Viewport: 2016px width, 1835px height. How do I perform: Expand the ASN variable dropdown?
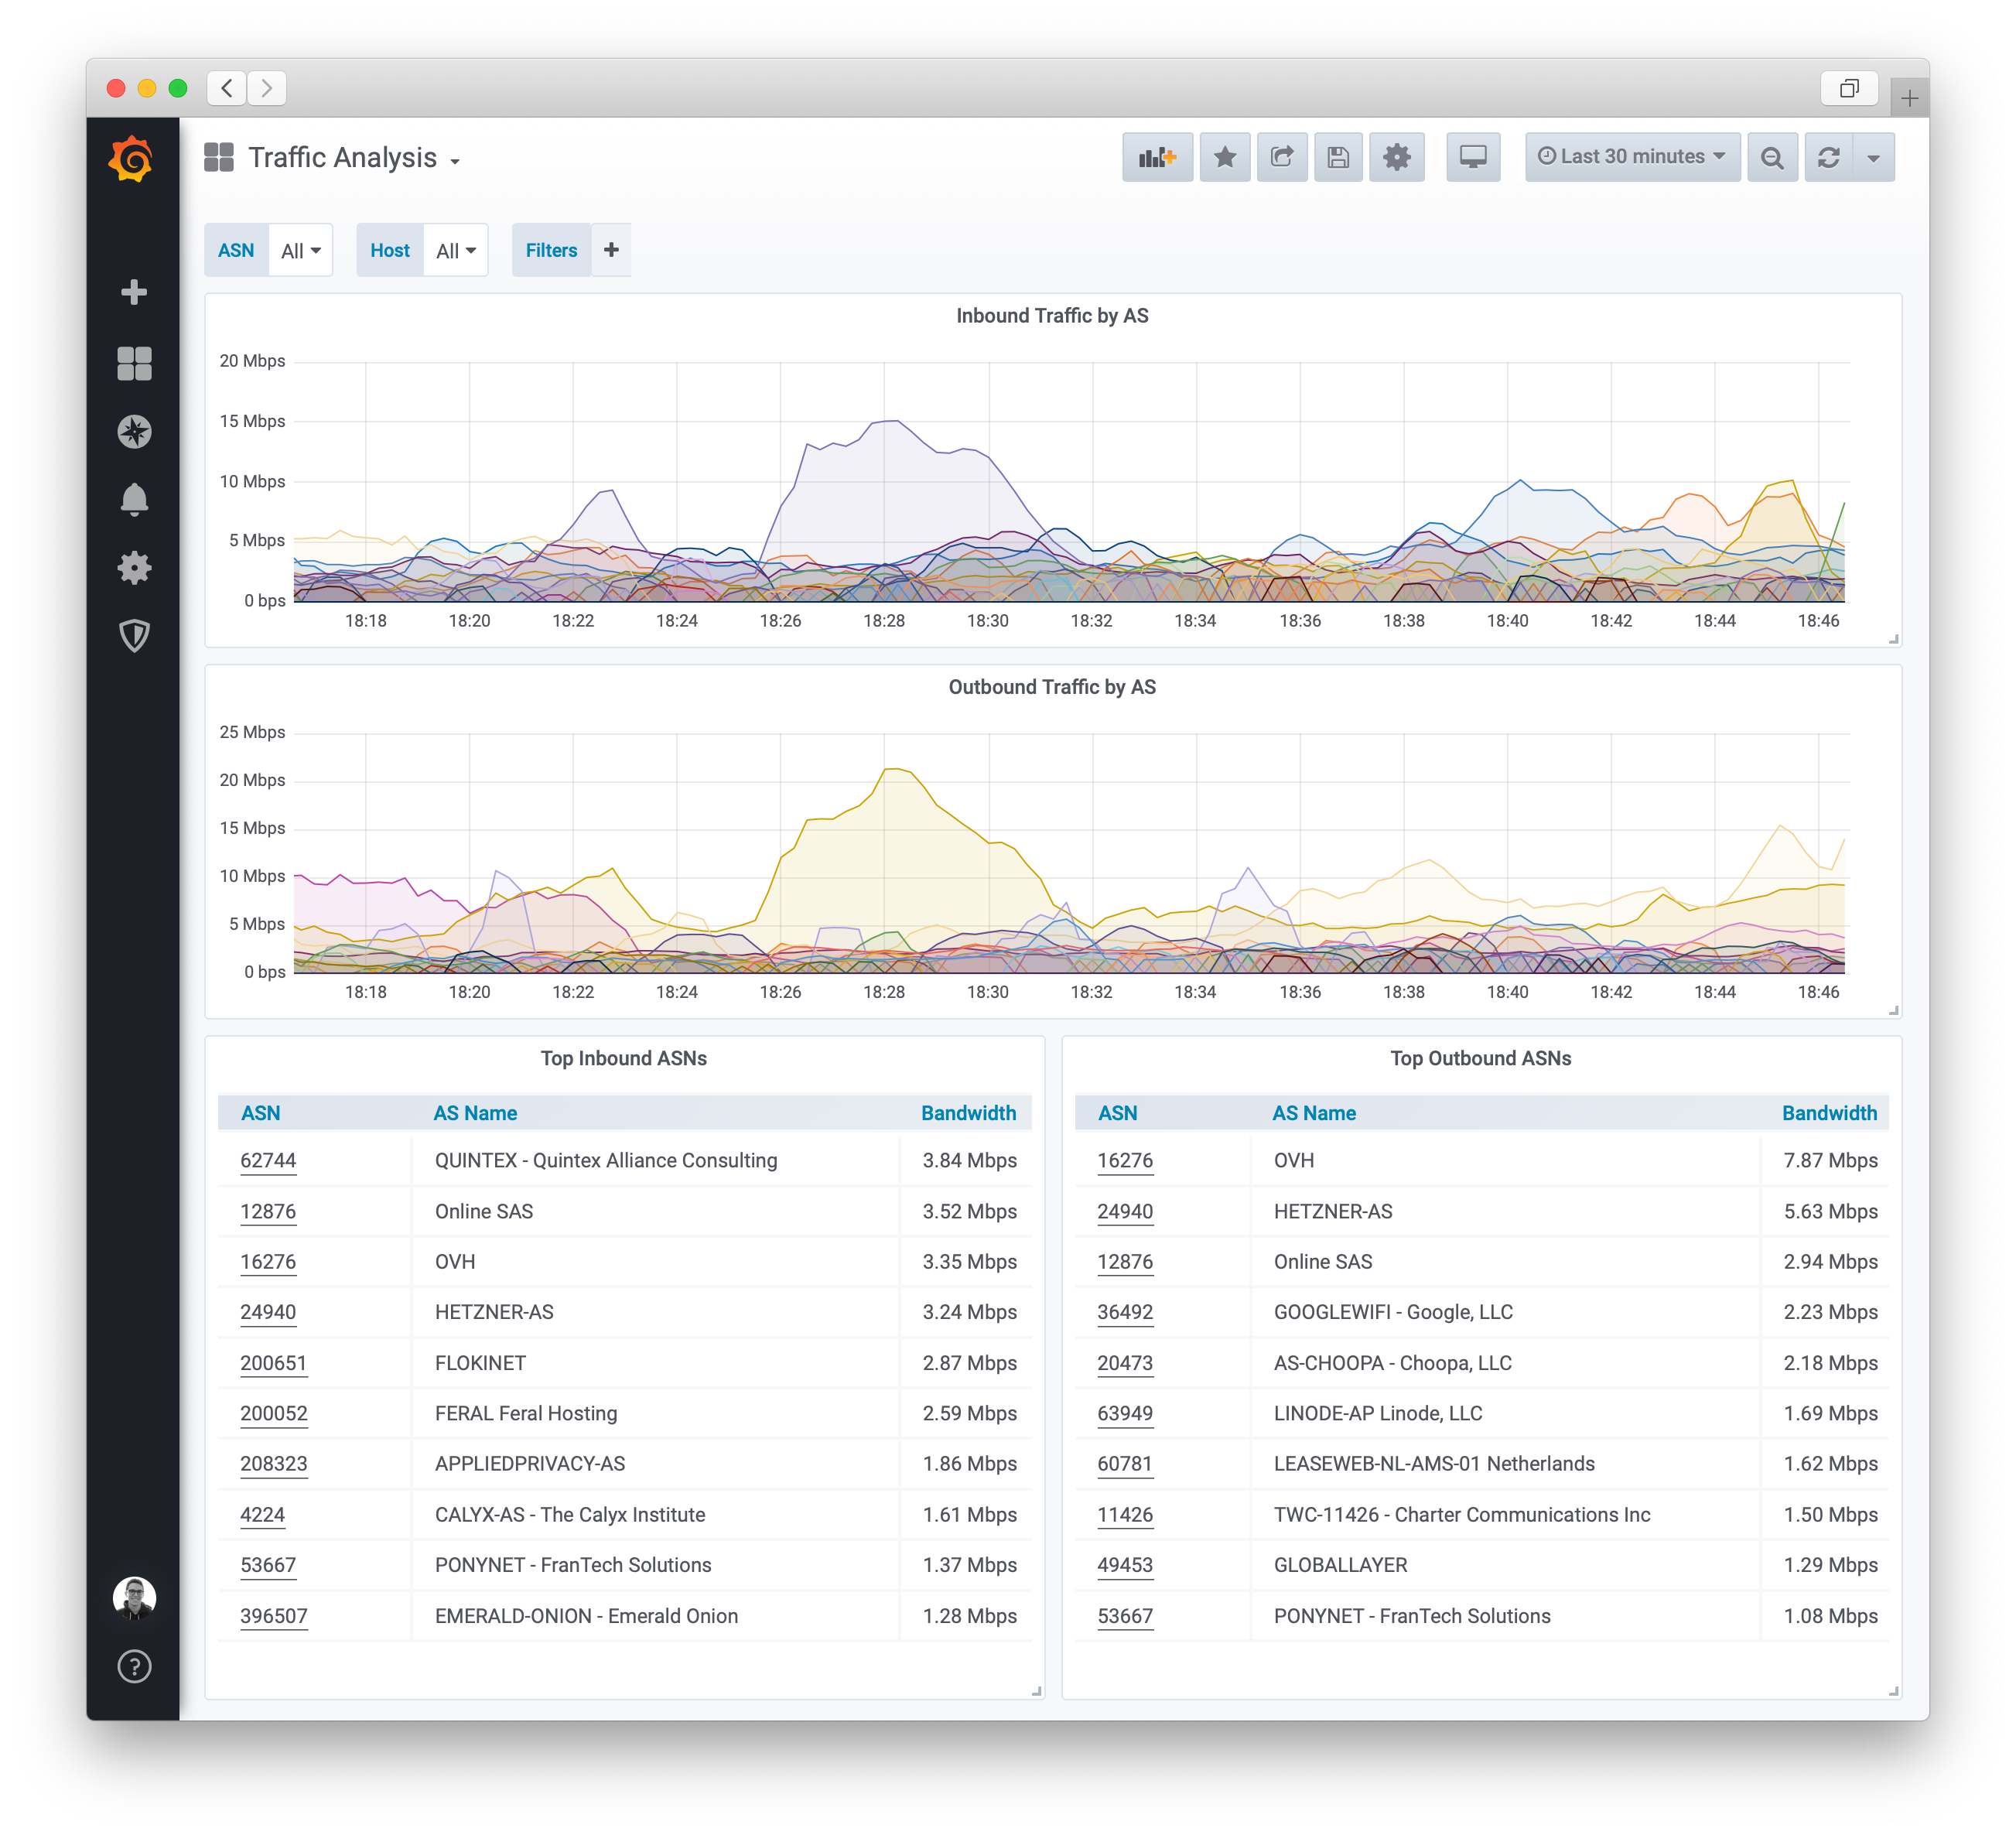coord(300,251)
